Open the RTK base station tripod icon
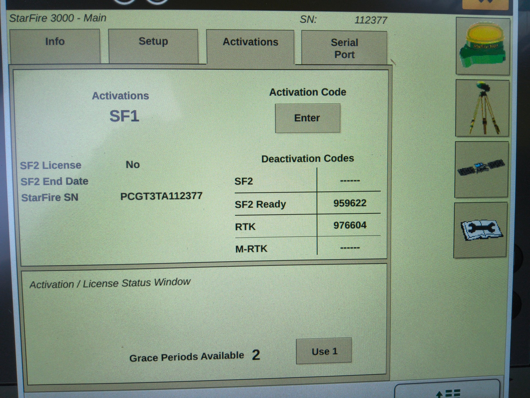This screenshot has width=530, height=398. [482, 108]
